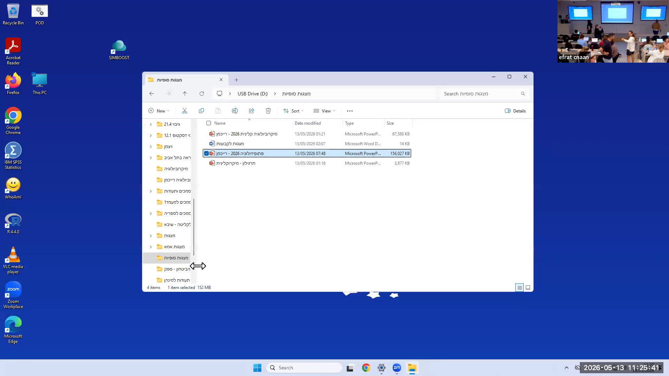Go up one folder level arrow
Image resolution: width=669 pixels, height=376 pixels.
tap(185, 94)
